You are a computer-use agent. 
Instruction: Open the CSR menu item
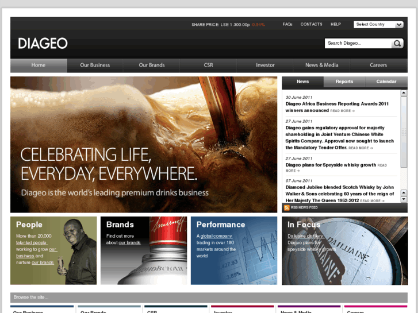209,65
